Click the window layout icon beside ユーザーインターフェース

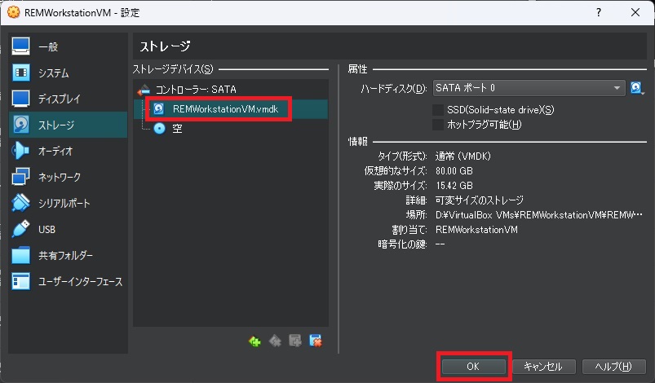[21, 281]
